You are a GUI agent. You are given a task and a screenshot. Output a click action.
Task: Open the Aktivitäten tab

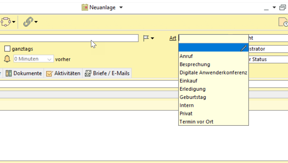(x=63, y=73)
